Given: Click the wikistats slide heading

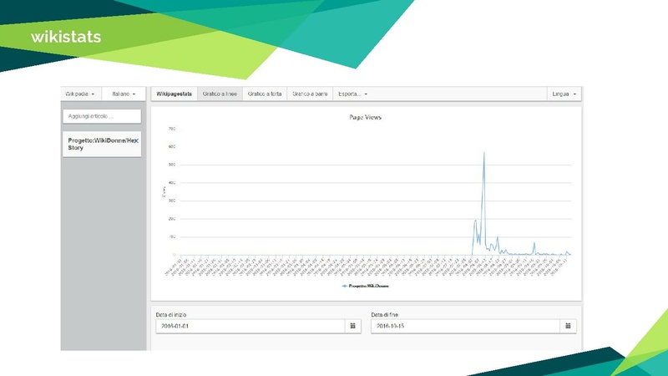Looking at the screenshot, I should point(65,36).
